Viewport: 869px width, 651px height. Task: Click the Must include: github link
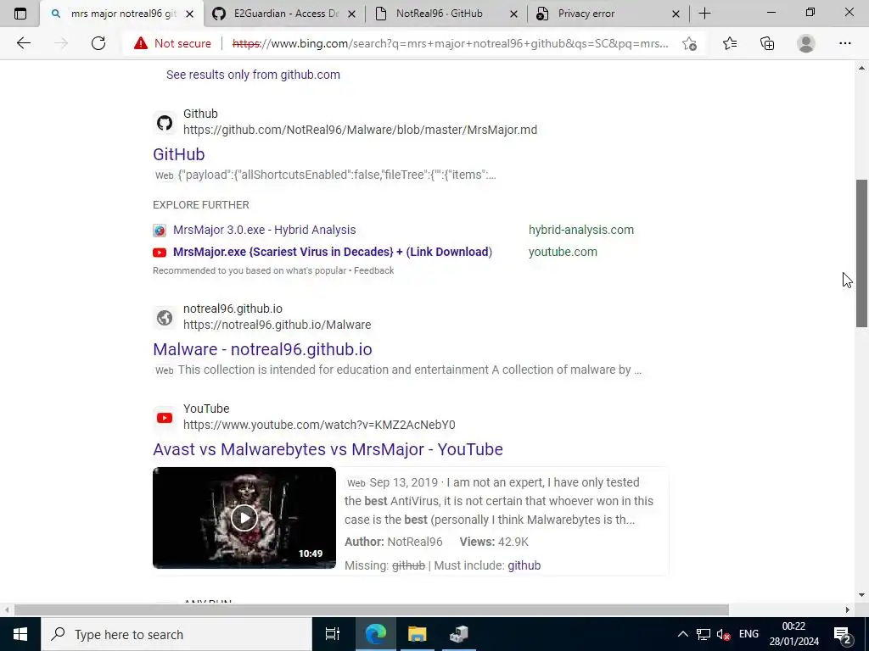tap(524, 565)
